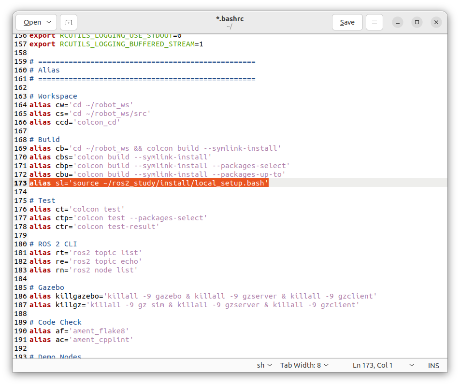This screenshot has width=460, height=386.
Task: Open the Open file dropdown button
Action: (36, 22)
